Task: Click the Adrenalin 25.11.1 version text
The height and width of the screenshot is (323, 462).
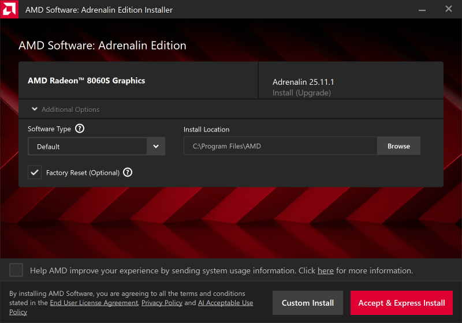Action: tap(303, 82)
